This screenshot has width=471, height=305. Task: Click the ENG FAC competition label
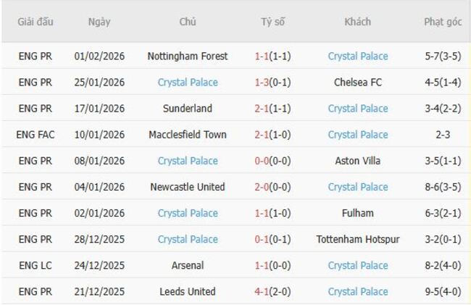click(x=36, y=135)
